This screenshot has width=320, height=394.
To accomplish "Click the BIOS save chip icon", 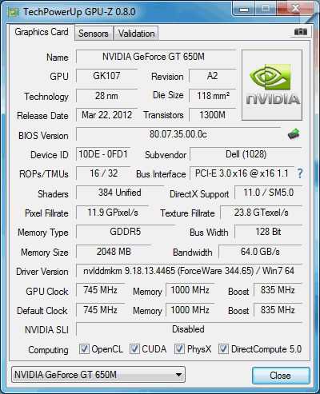I will [x=294, y=134].
